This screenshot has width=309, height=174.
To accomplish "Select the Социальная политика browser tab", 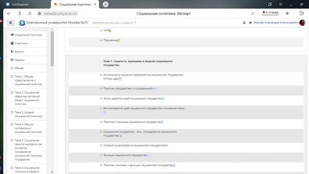I will coord(75,4).
